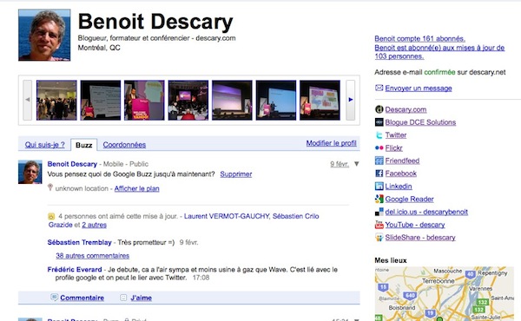
Task: Open the post options dropdown arrow near 9 févr.
Action: [357, 164]
